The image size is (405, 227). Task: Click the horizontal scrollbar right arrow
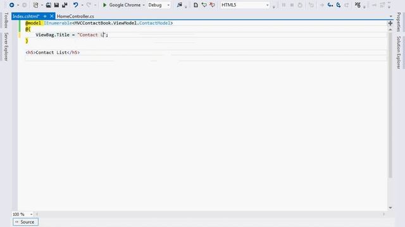[384, 214]
